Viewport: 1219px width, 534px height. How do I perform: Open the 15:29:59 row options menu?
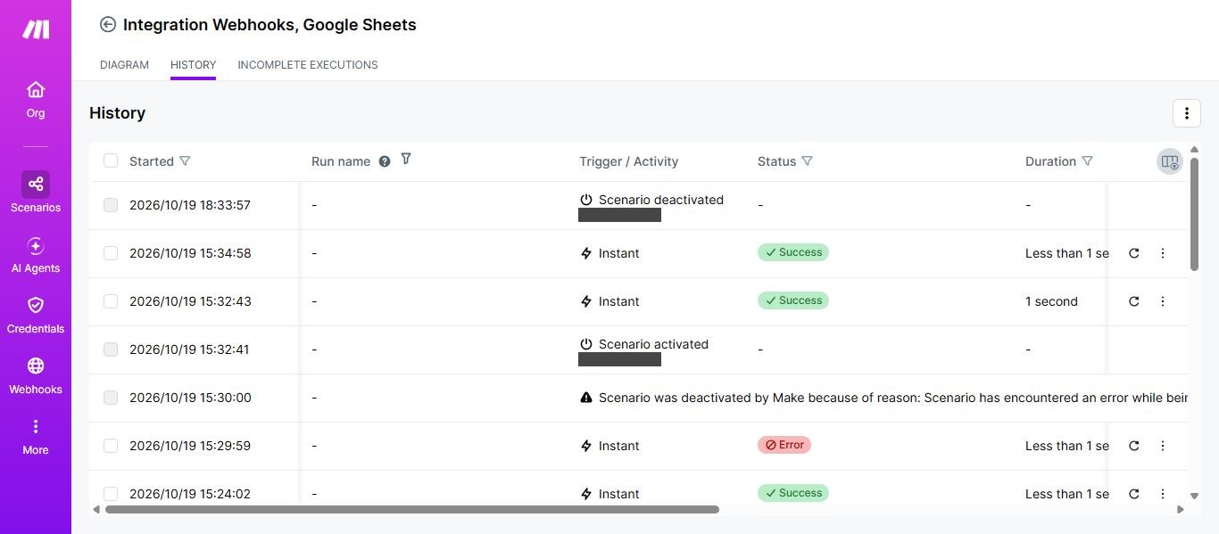tap(1163, 446)
